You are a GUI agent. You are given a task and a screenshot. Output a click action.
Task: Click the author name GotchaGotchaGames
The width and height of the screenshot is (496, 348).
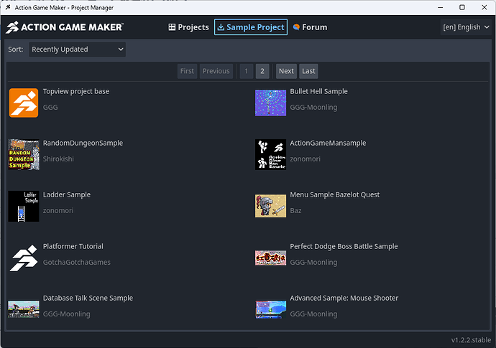77,262
